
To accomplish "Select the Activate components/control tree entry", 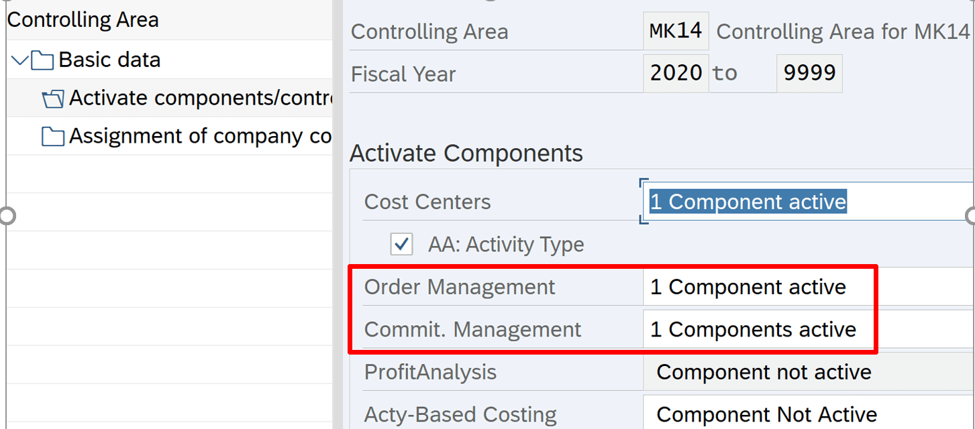I will (x=200, y=98).
